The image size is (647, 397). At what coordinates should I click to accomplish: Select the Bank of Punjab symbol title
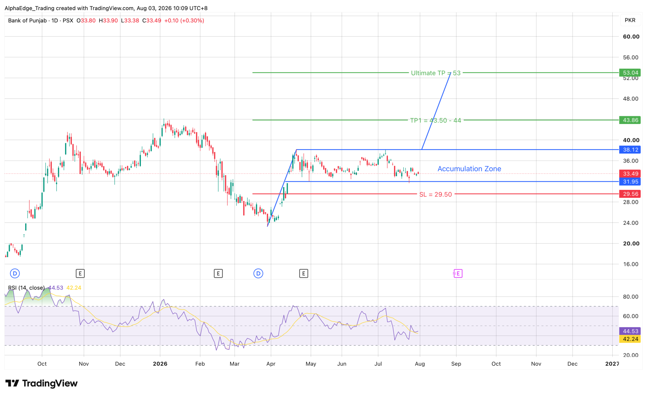(40, 21)
